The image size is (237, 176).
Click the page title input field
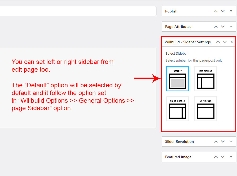(x=77, y=11)
